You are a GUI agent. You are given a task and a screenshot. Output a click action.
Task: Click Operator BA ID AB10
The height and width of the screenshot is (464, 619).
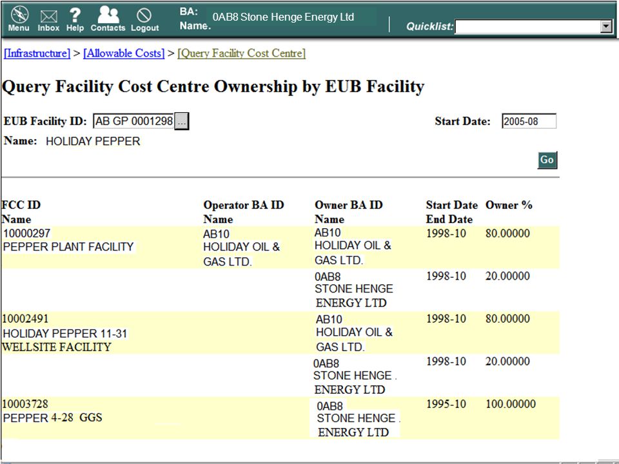[x=217, y=235]
